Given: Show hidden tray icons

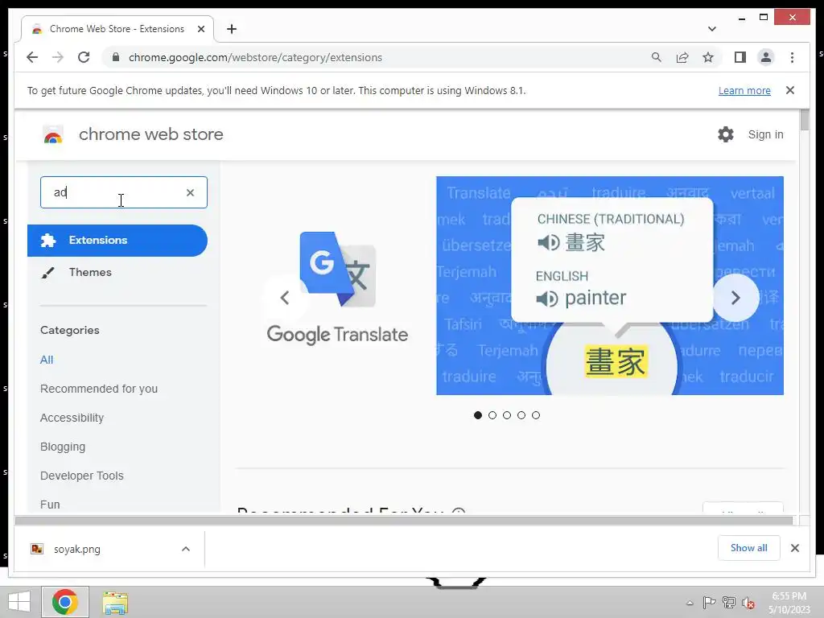Looking at the screenshot, I should (x=690, y=603).
